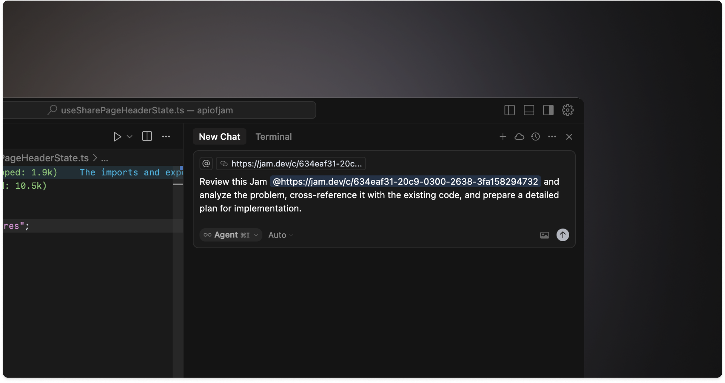725x383 pixels.
Task: Toggle the left primary sidebar
Action: (x=510, y=110)
